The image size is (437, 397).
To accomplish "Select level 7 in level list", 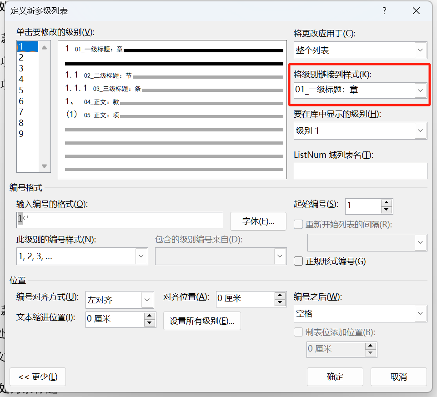I will point(27,112).
